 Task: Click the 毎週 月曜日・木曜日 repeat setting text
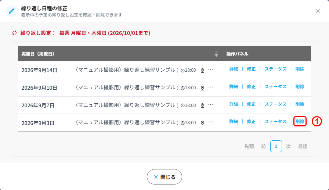(105, 33)
